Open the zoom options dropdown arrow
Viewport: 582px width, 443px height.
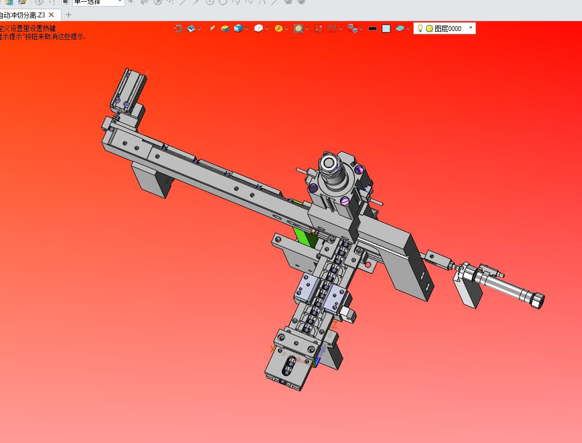(x=307, y=29)
